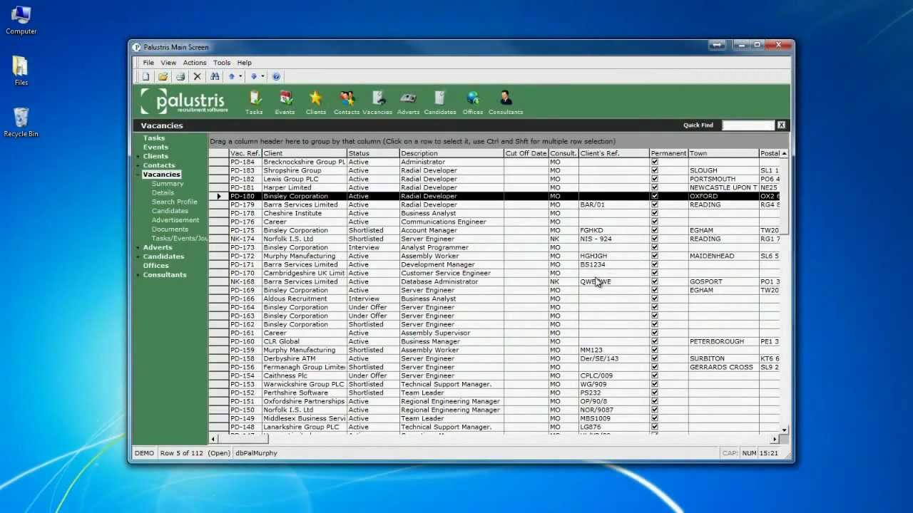The width and height of the screenshot is (913, 513).
Task: Click the Palustris logo
Action: tap(184, 101)
